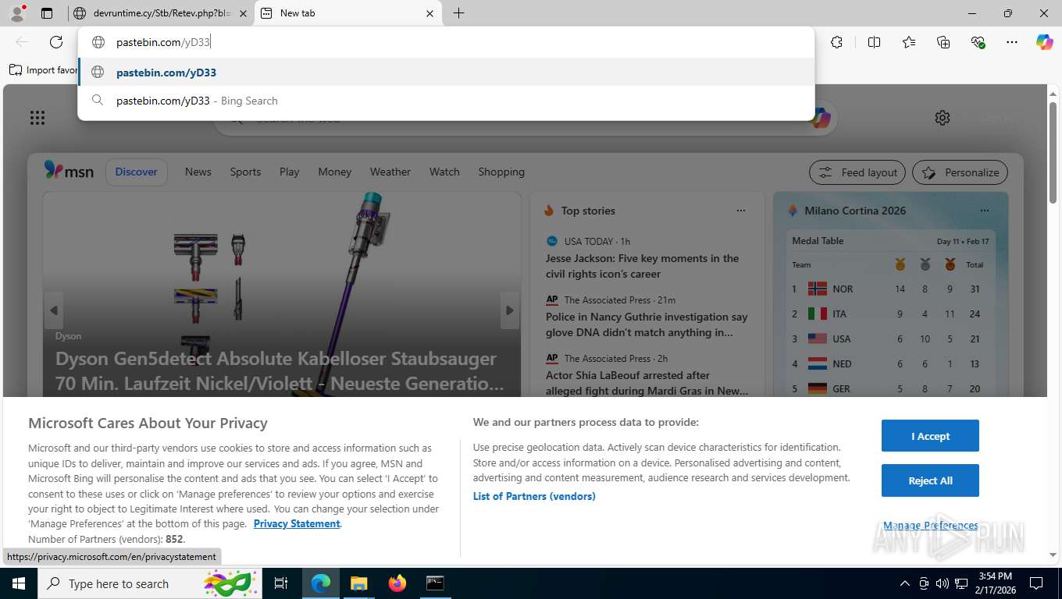Image resolution: width=1062 pixels, height=599 pixels.
Task: Show hidden system tray icons
Action: click(905, 583)
